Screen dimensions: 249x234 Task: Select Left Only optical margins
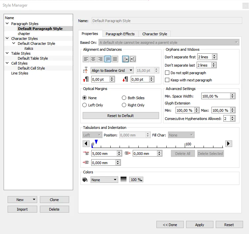(x=84, y=105)
